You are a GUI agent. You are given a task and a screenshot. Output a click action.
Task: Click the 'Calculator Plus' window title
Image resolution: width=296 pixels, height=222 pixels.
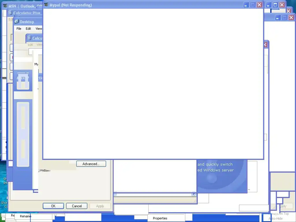(27, 13)
